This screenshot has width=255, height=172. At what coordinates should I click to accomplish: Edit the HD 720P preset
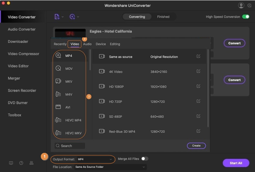198,101
